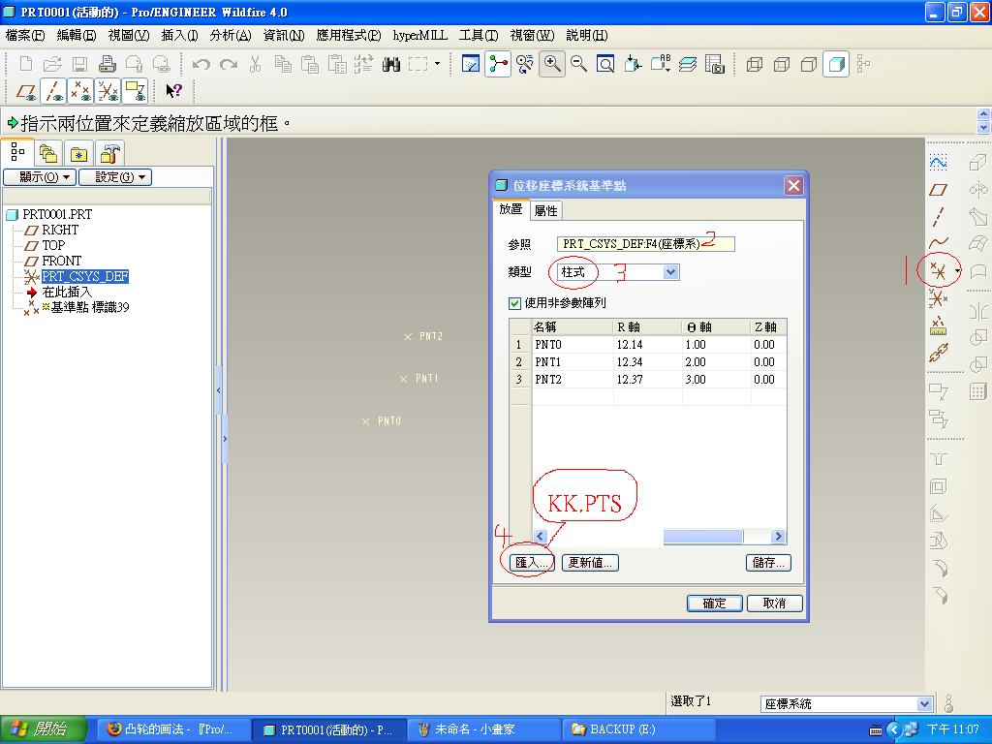Click the New file icon
Screen dimensions: 992x744
point(26,64)
